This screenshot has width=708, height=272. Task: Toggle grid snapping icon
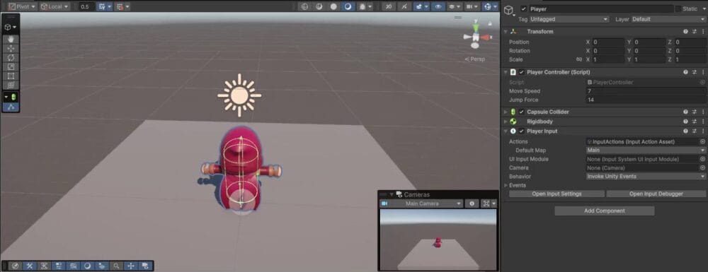click(102, 7)
